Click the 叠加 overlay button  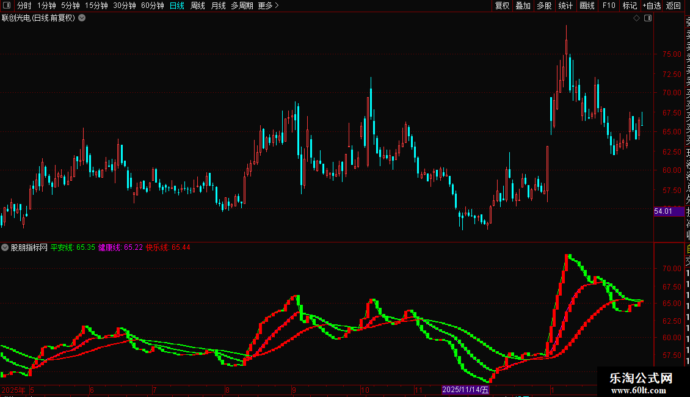523,5
